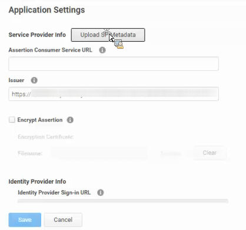The height and width of the screenshot is (230, 246).
Task: Open info tooltip for Assertion Consumer Service URL
Action: [102, 50]
